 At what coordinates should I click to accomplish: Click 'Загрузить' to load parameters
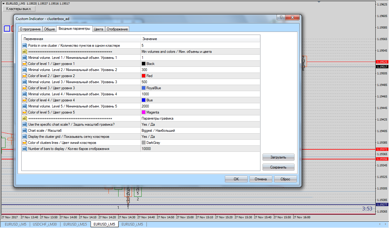[x=278, y=157]
